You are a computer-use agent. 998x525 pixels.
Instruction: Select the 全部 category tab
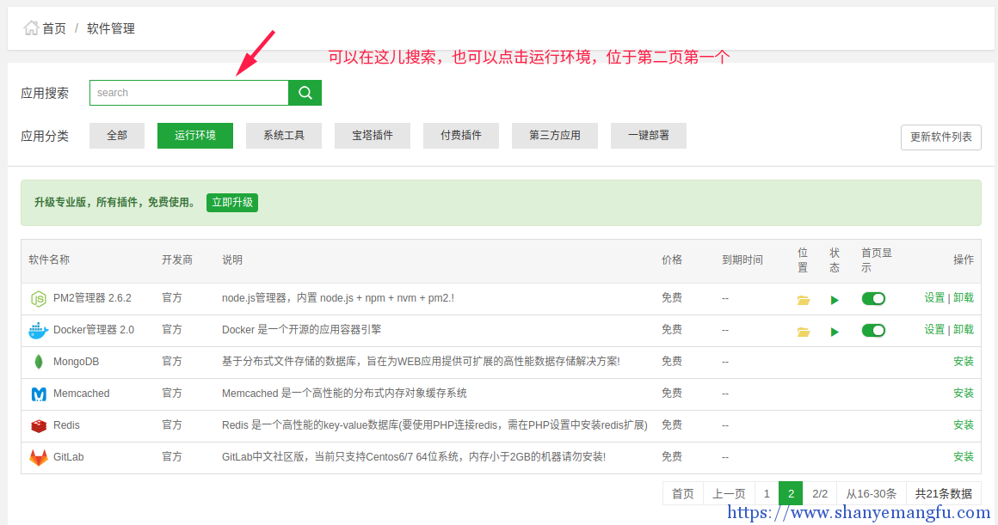116,136
